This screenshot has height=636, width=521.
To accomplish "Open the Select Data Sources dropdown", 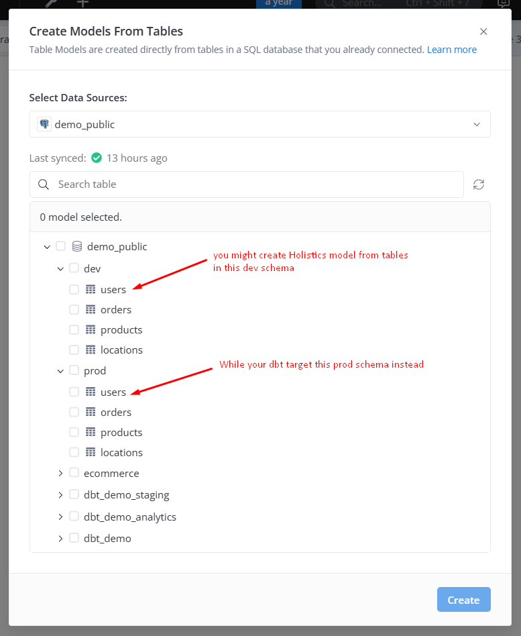I will click(259, 124).
